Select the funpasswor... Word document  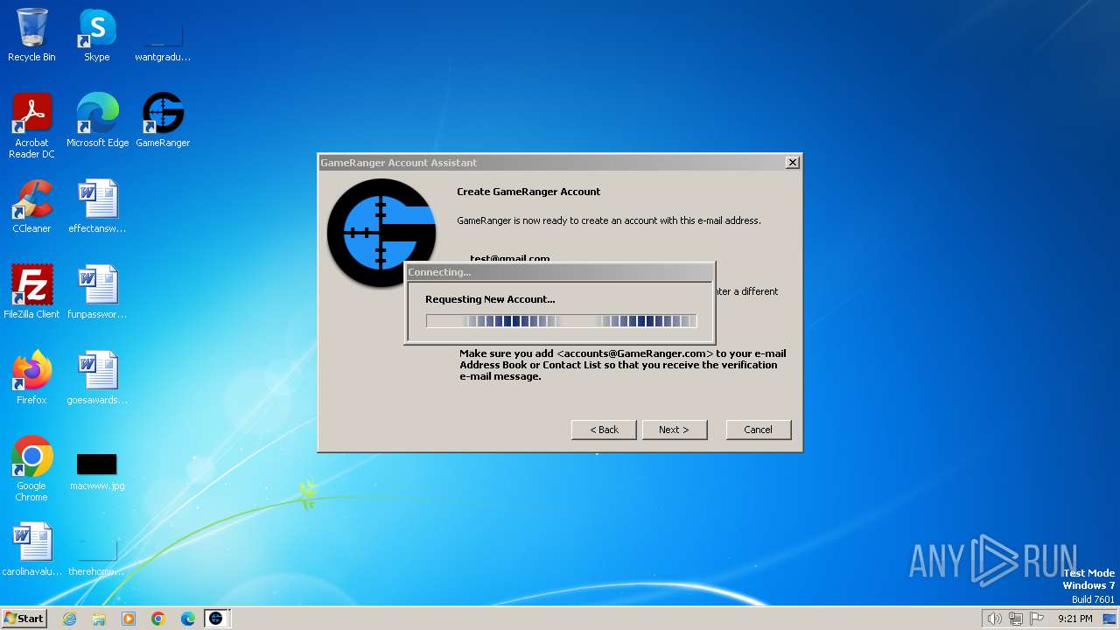click(x=97, y=292)
